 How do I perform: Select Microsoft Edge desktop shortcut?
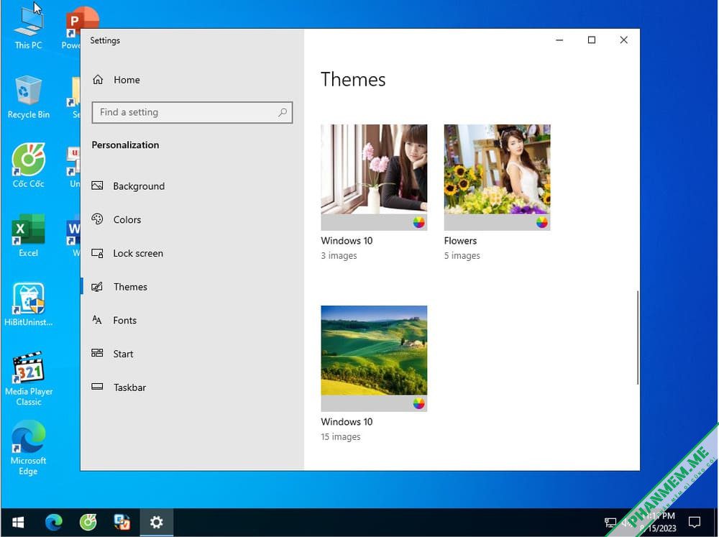click(x=29, y=448)
